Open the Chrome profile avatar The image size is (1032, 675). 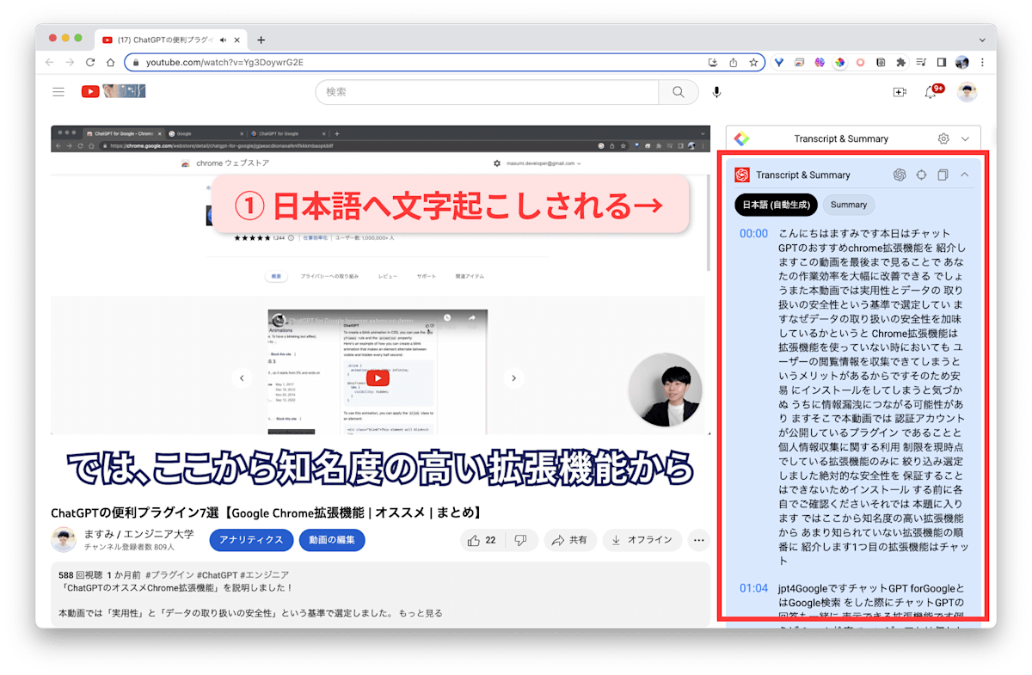pos(962,62)
